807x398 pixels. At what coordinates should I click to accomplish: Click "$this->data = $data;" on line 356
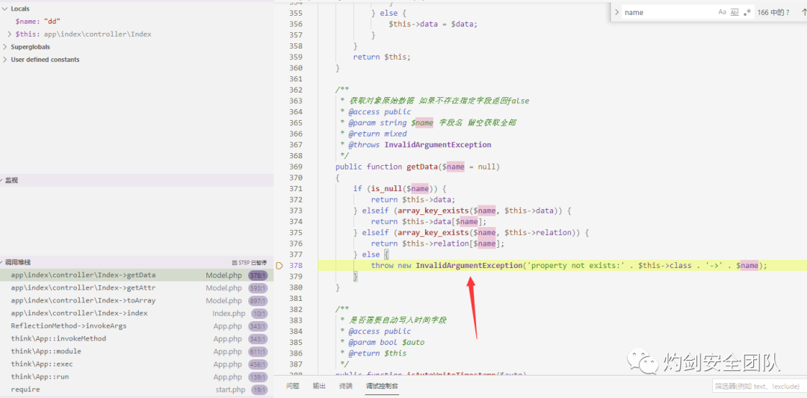point(433,24)
